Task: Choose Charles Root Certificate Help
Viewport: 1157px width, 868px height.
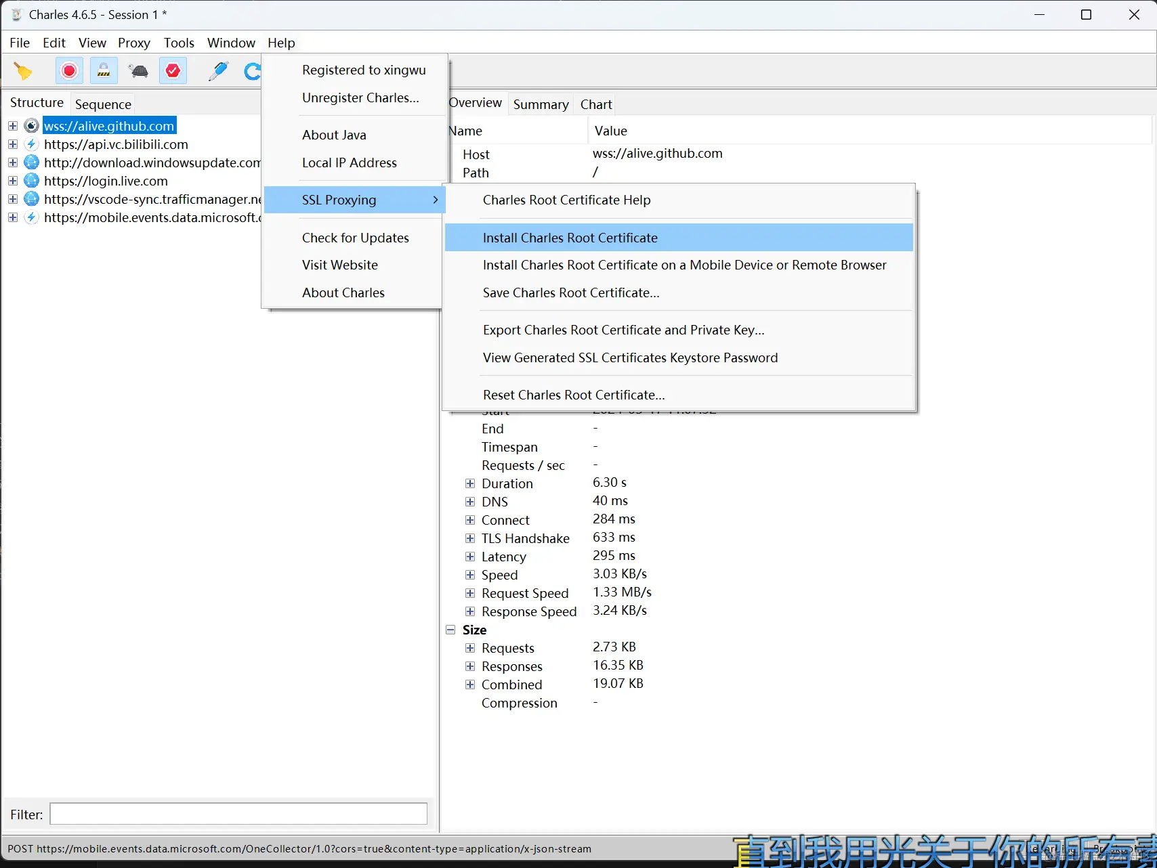Action: coord(679,200)
